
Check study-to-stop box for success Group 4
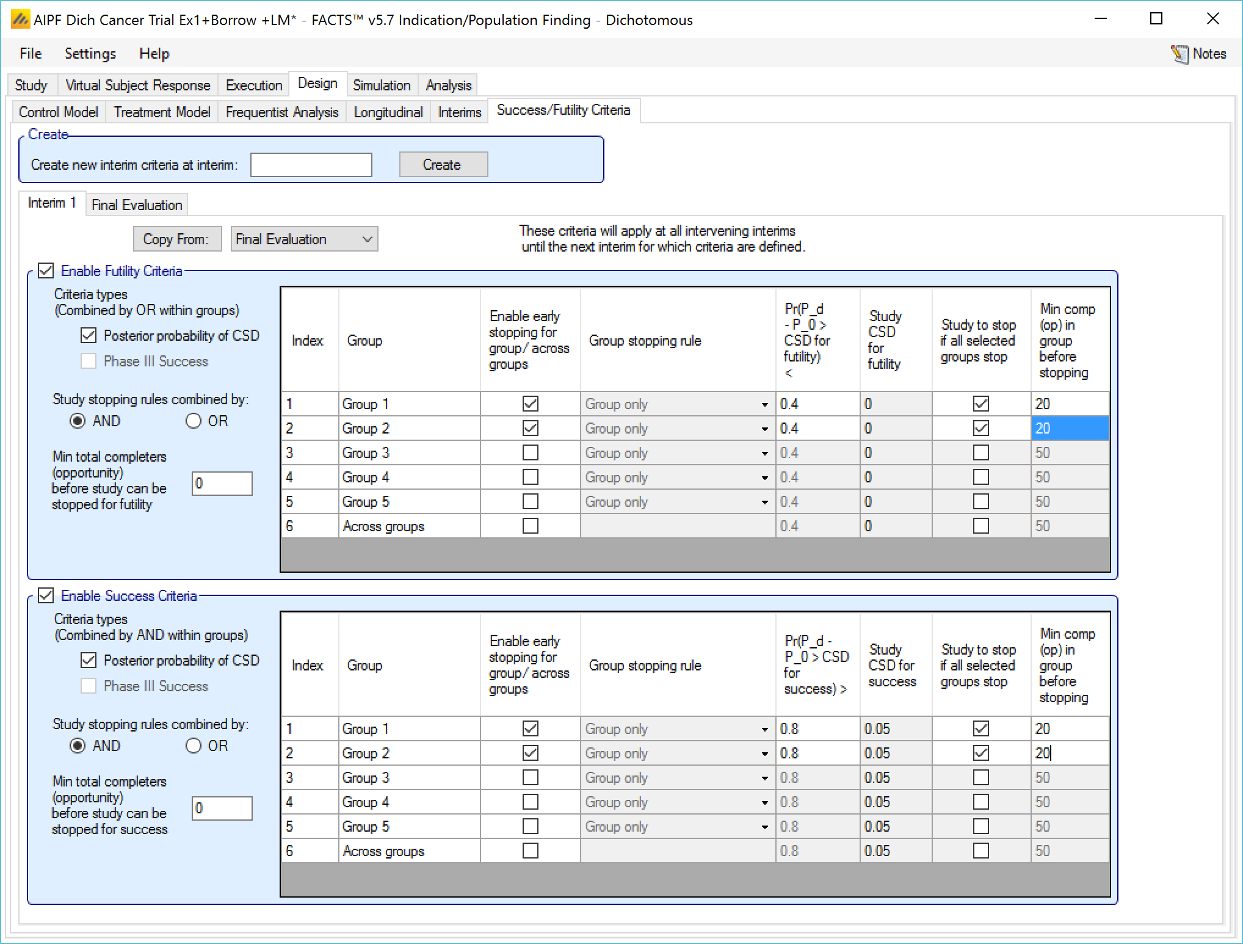point(980,802)
